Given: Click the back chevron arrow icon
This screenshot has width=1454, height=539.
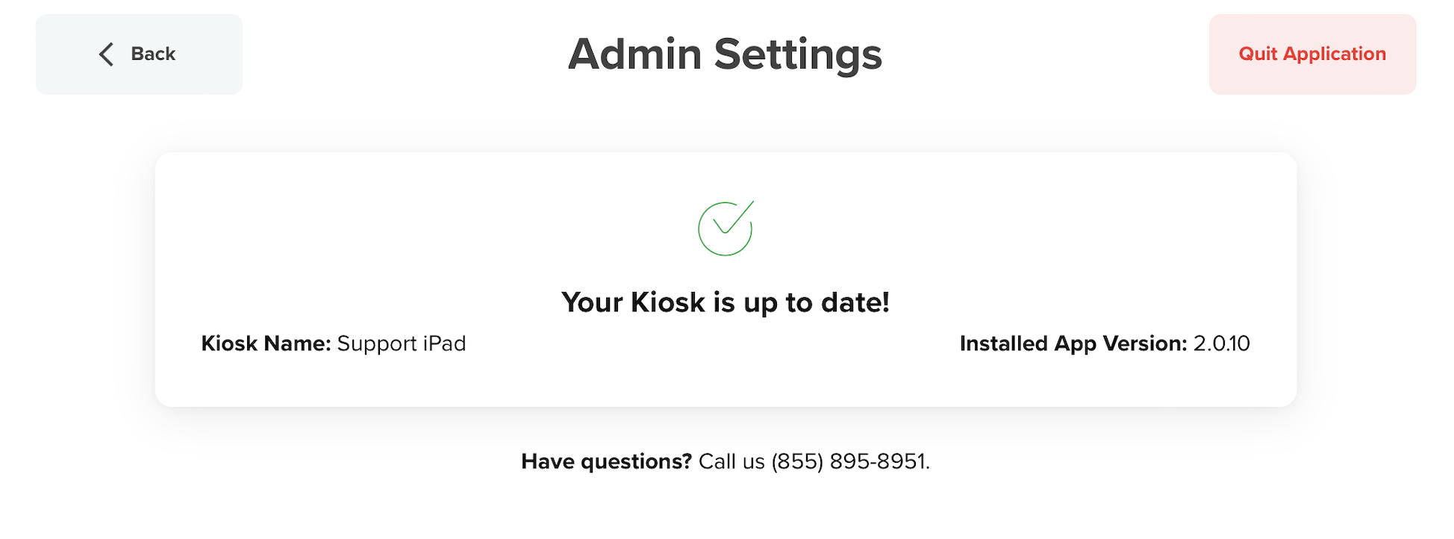Looking at the screenshot, I should tap(107, 54).
